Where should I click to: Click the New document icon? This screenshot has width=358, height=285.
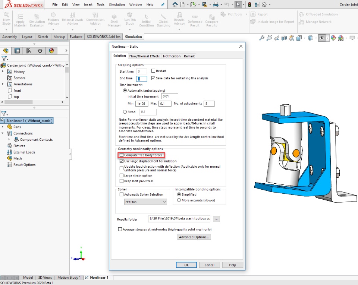182,4
